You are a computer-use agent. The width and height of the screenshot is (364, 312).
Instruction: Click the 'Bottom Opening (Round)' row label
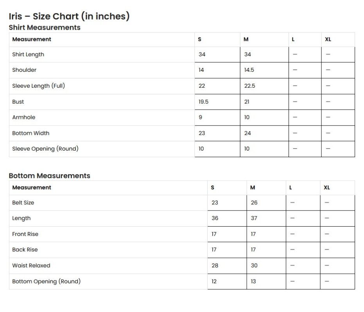[x=46, y=281]
